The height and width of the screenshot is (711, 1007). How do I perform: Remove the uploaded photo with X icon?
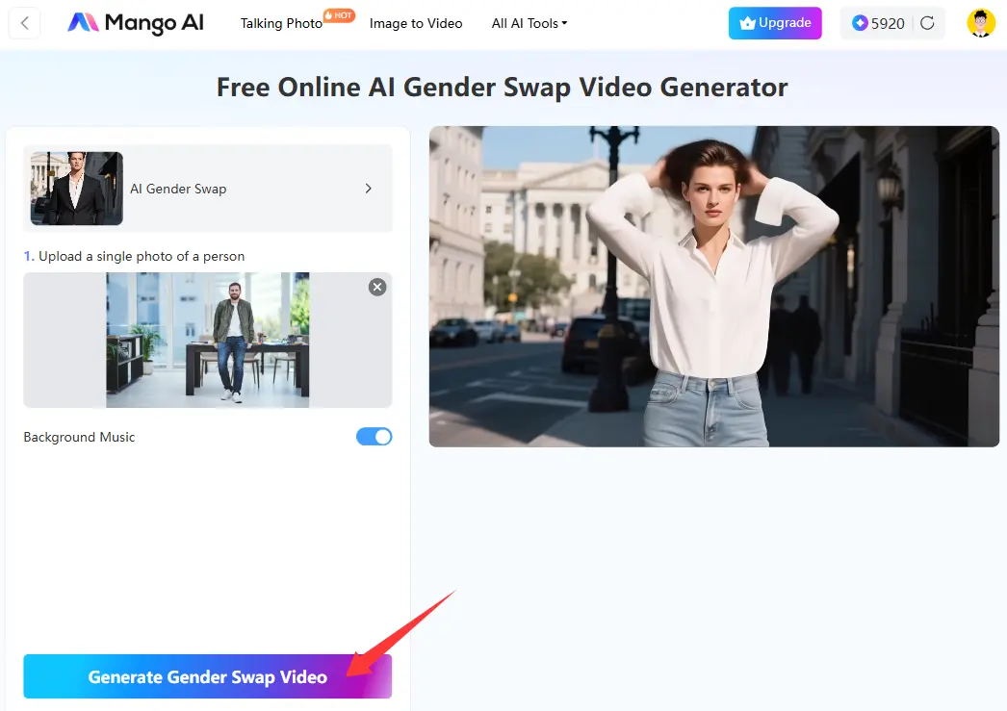[377, 287]
